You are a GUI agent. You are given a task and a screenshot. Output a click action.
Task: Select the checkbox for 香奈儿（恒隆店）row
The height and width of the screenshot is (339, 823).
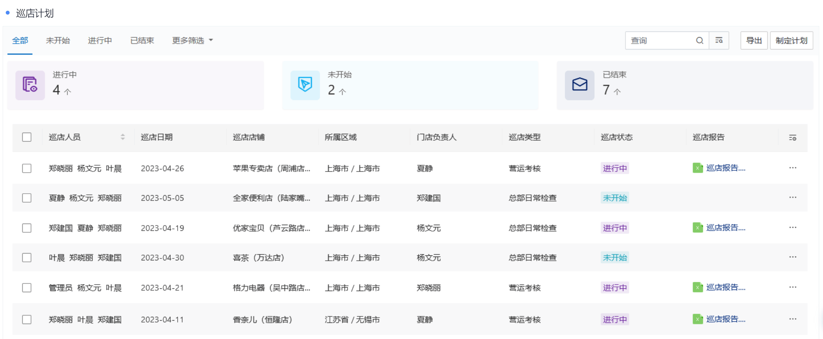[27, 319]
